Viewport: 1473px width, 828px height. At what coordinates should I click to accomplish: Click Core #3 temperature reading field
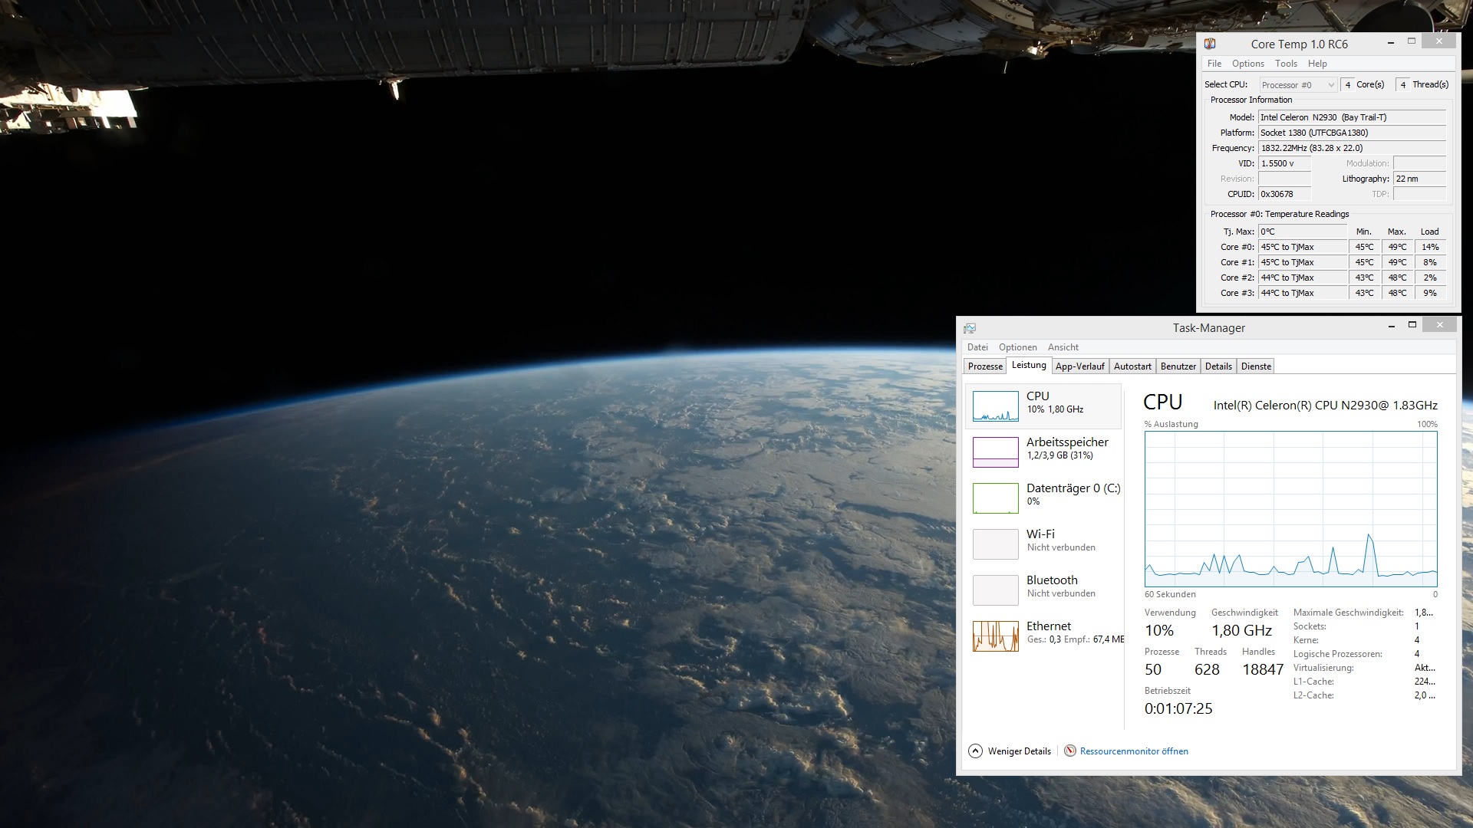[1303, 293]
